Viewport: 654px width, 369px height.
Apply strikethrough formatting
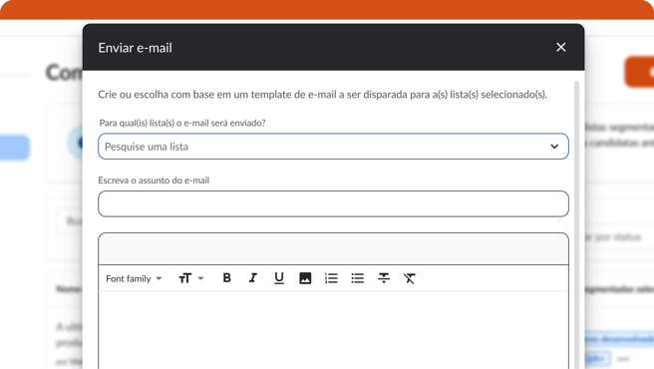(x=384, y=278)
